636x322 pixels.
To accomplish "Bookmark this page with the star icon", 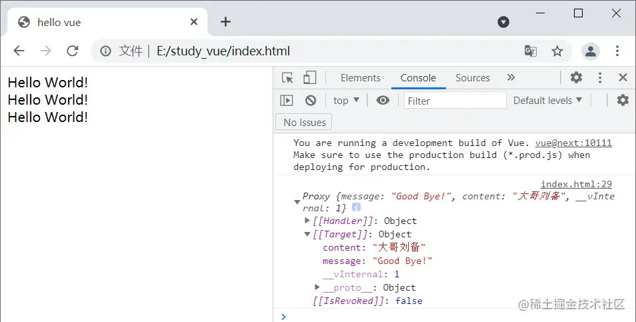I will [557, 51].
